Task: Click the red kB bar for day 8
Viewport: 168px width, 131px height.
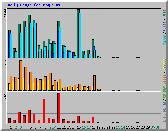Action: [44, 111]
